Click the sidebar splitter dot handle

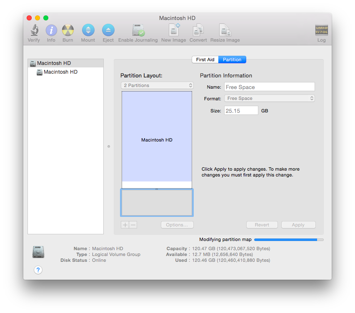click(x=109, y=147)
